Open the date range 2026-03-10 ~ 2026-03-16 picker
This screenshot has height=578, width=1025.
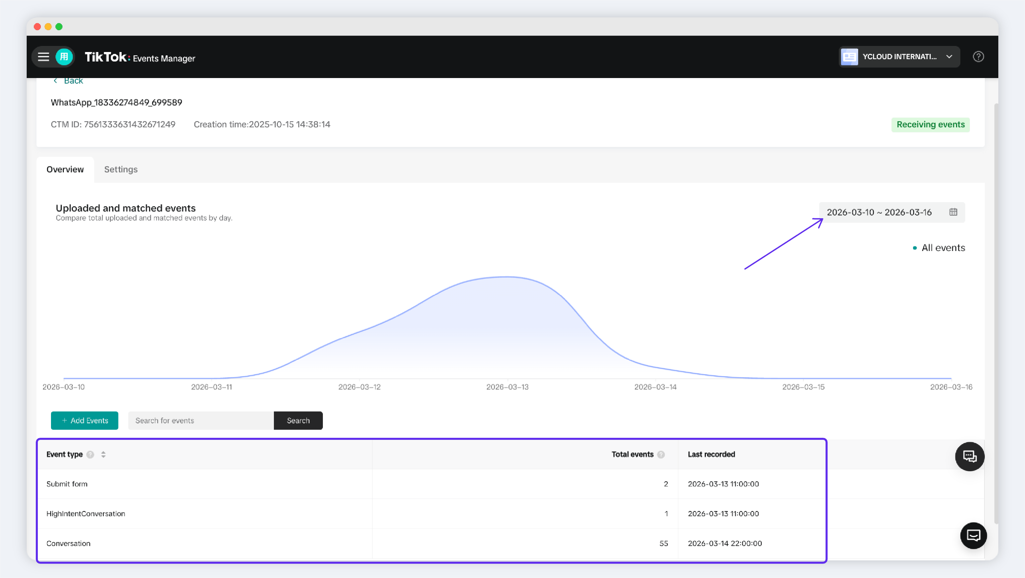point(892,212)
